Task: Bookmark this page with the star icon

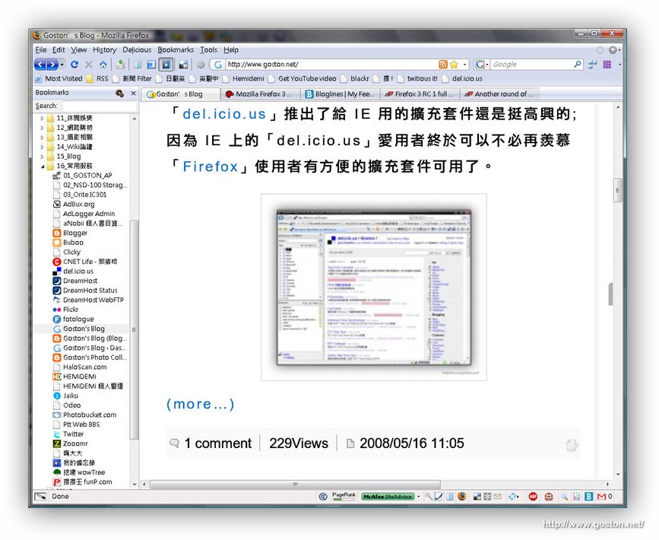Action: click(x=454, y=65)
